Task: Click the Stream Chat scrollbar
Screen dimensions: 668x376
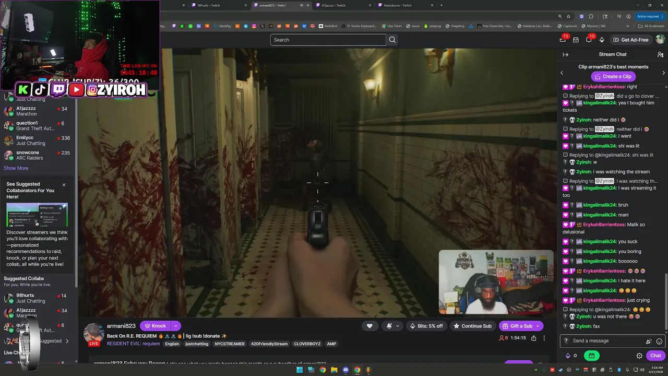Action: (666, 300)
